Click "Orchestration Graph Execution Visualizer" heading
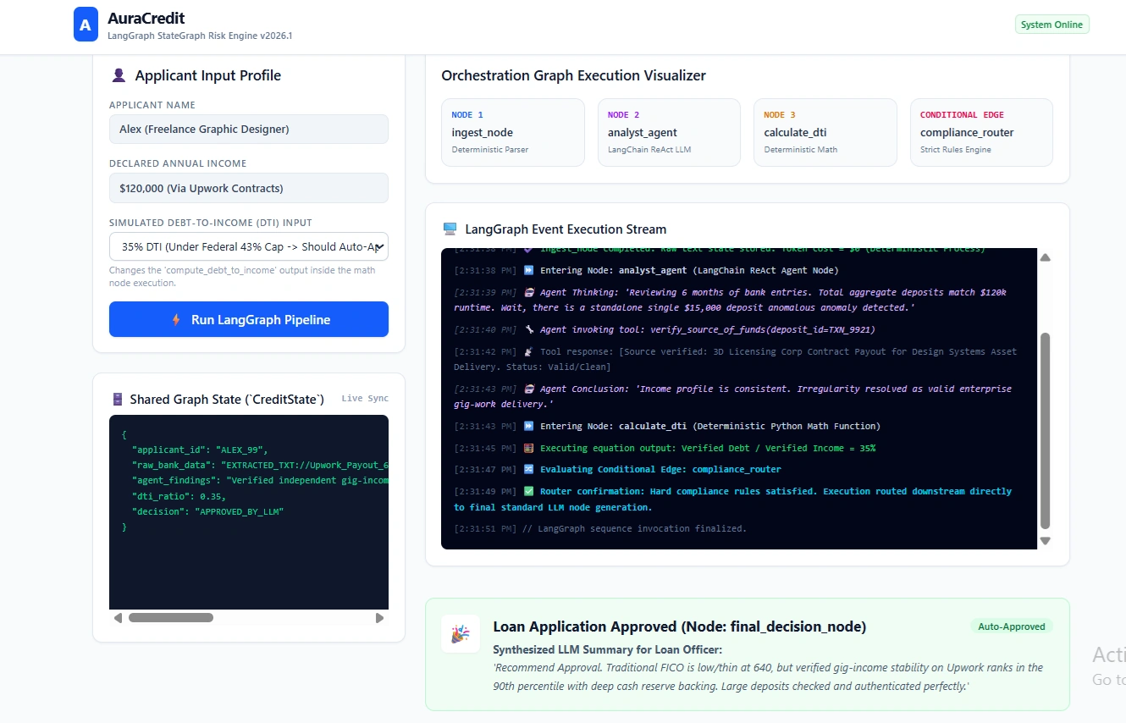This screenshot has height=723, width=1126. [573, 75]
